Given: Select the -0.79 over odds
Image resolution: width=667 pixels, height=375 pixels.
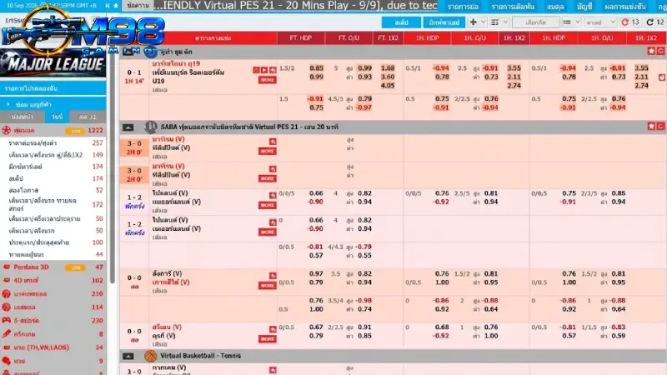Looking at the screenshot, I should pyautogui.click(x=364, y=247).
